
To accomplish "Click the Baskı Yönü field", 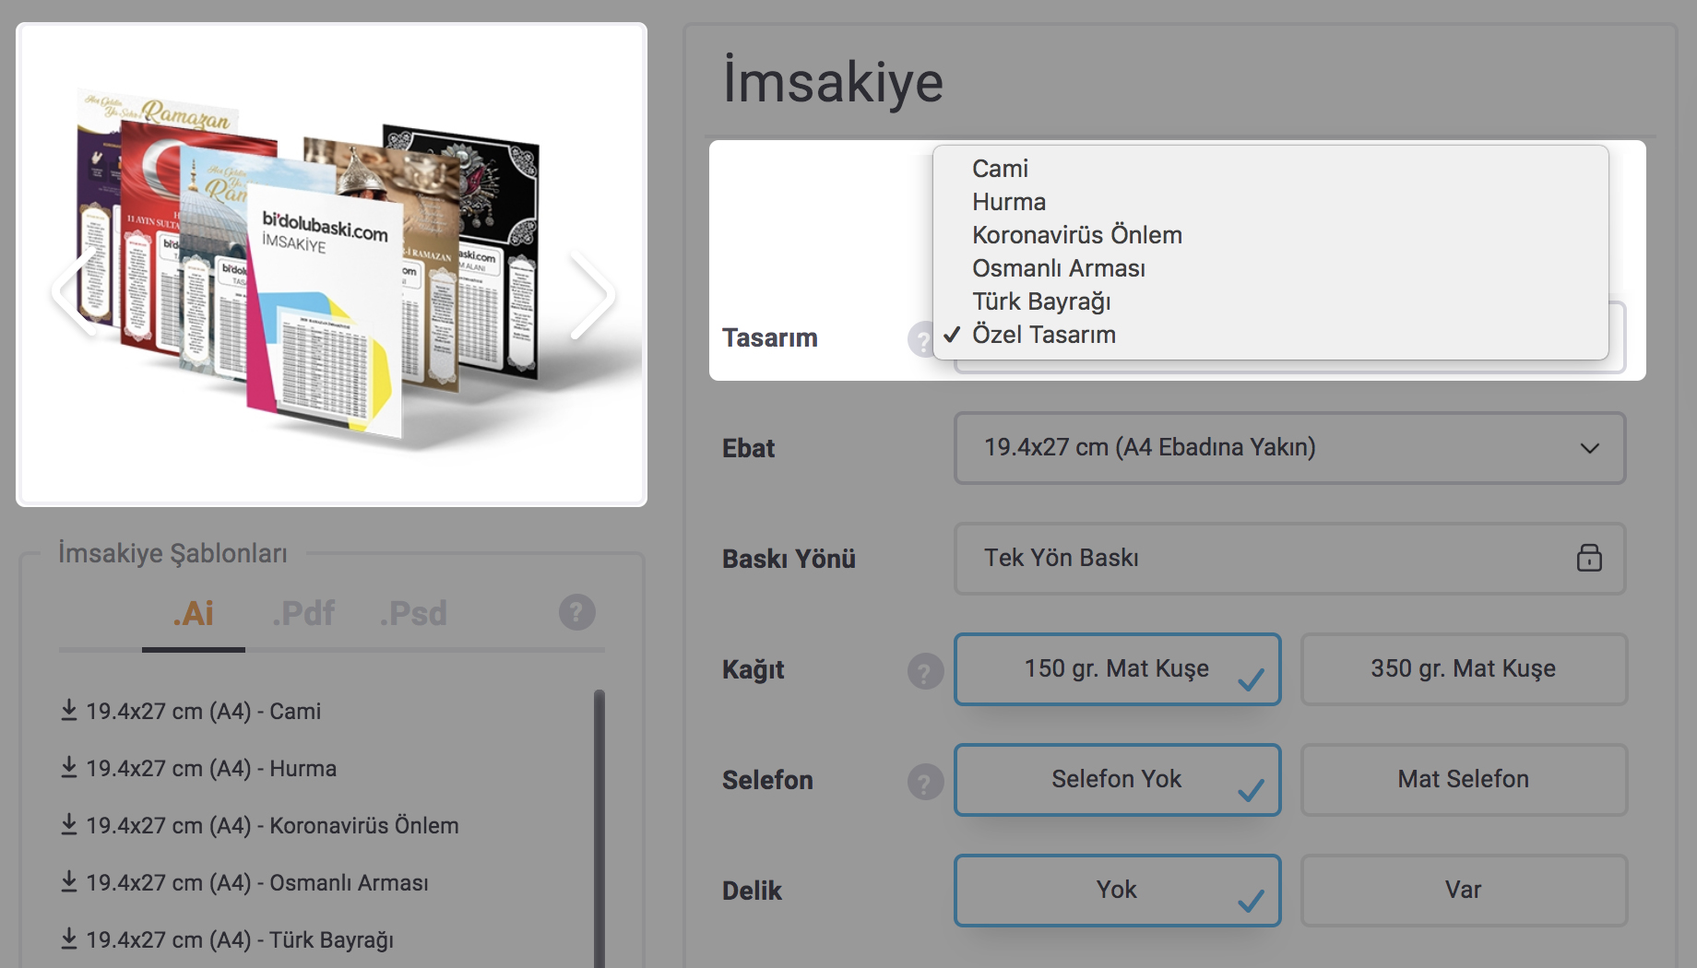I will point(1289,559).
